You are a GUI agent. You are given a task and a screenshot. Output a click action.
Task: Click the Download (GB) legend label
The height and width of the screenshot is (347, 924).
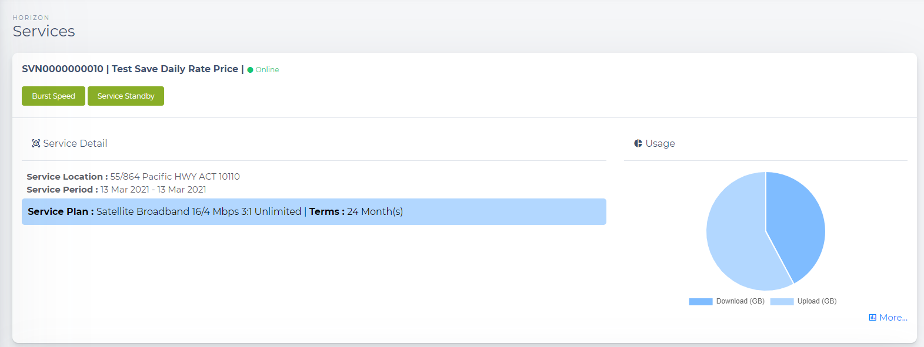pyautogui.click(x=740, y=301)
